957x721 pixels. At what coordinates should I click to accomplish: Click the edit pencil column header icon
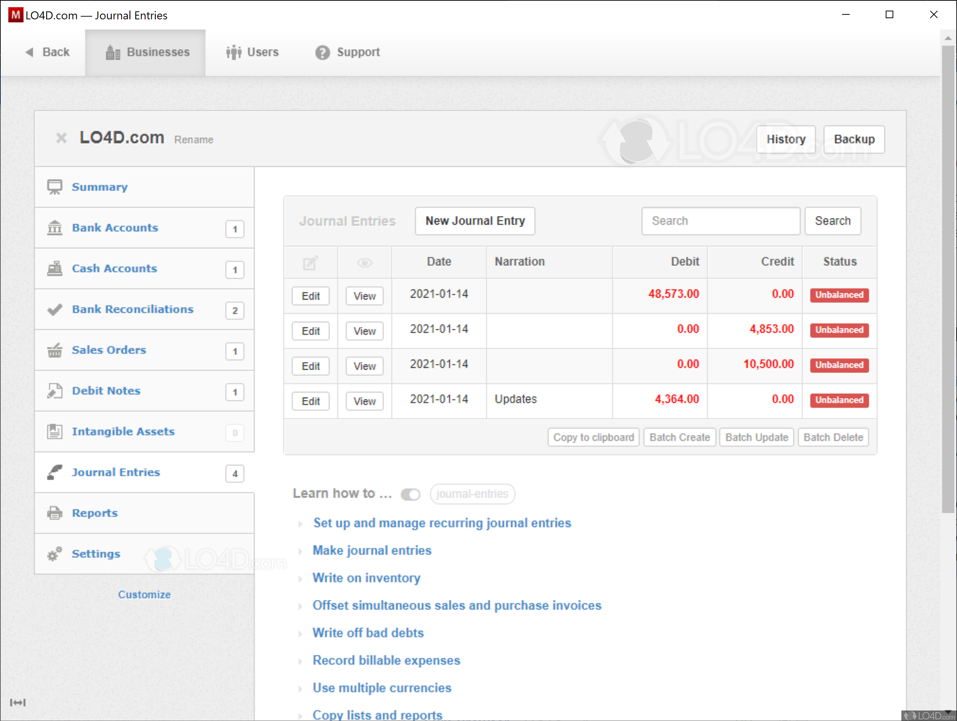coord(310,263)
